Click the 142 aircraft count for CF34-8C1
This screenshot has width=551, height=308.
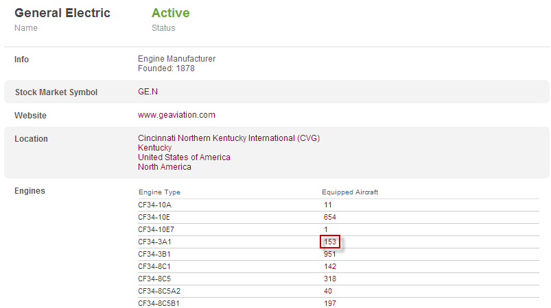click(329, 266)
